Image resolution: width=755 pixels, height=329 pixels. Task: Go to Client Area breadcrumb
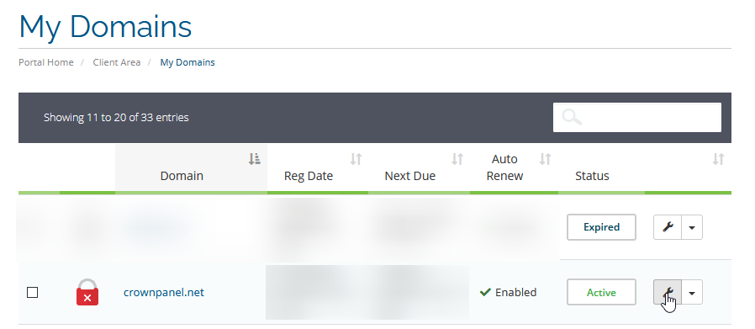[x=117, y=62]
